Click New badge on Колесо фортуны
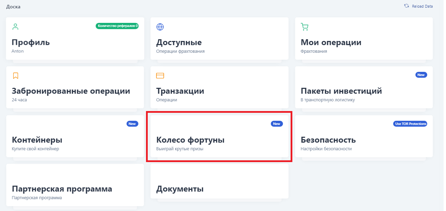This screenshot has height=211, width=446. [x=276, y=124]
